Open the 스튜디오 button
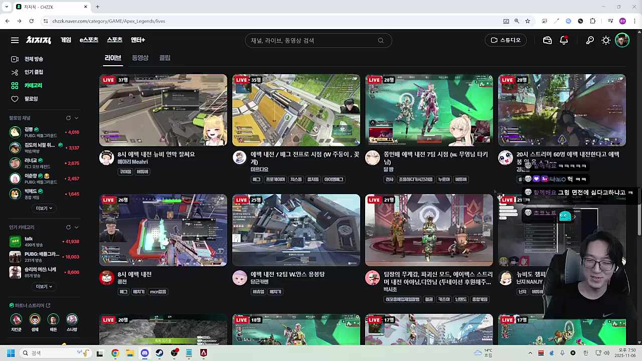Viewport: 642px width, 361px height. [506, 40]
